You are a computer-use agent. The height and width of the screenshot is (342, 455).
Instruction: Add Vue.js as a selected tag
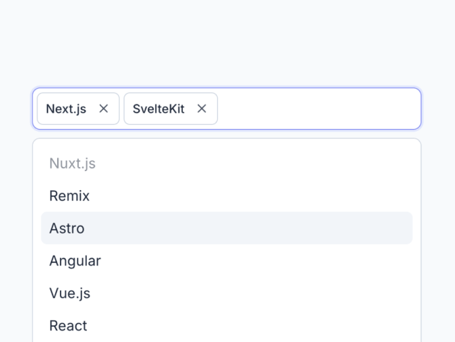[226, 293]
